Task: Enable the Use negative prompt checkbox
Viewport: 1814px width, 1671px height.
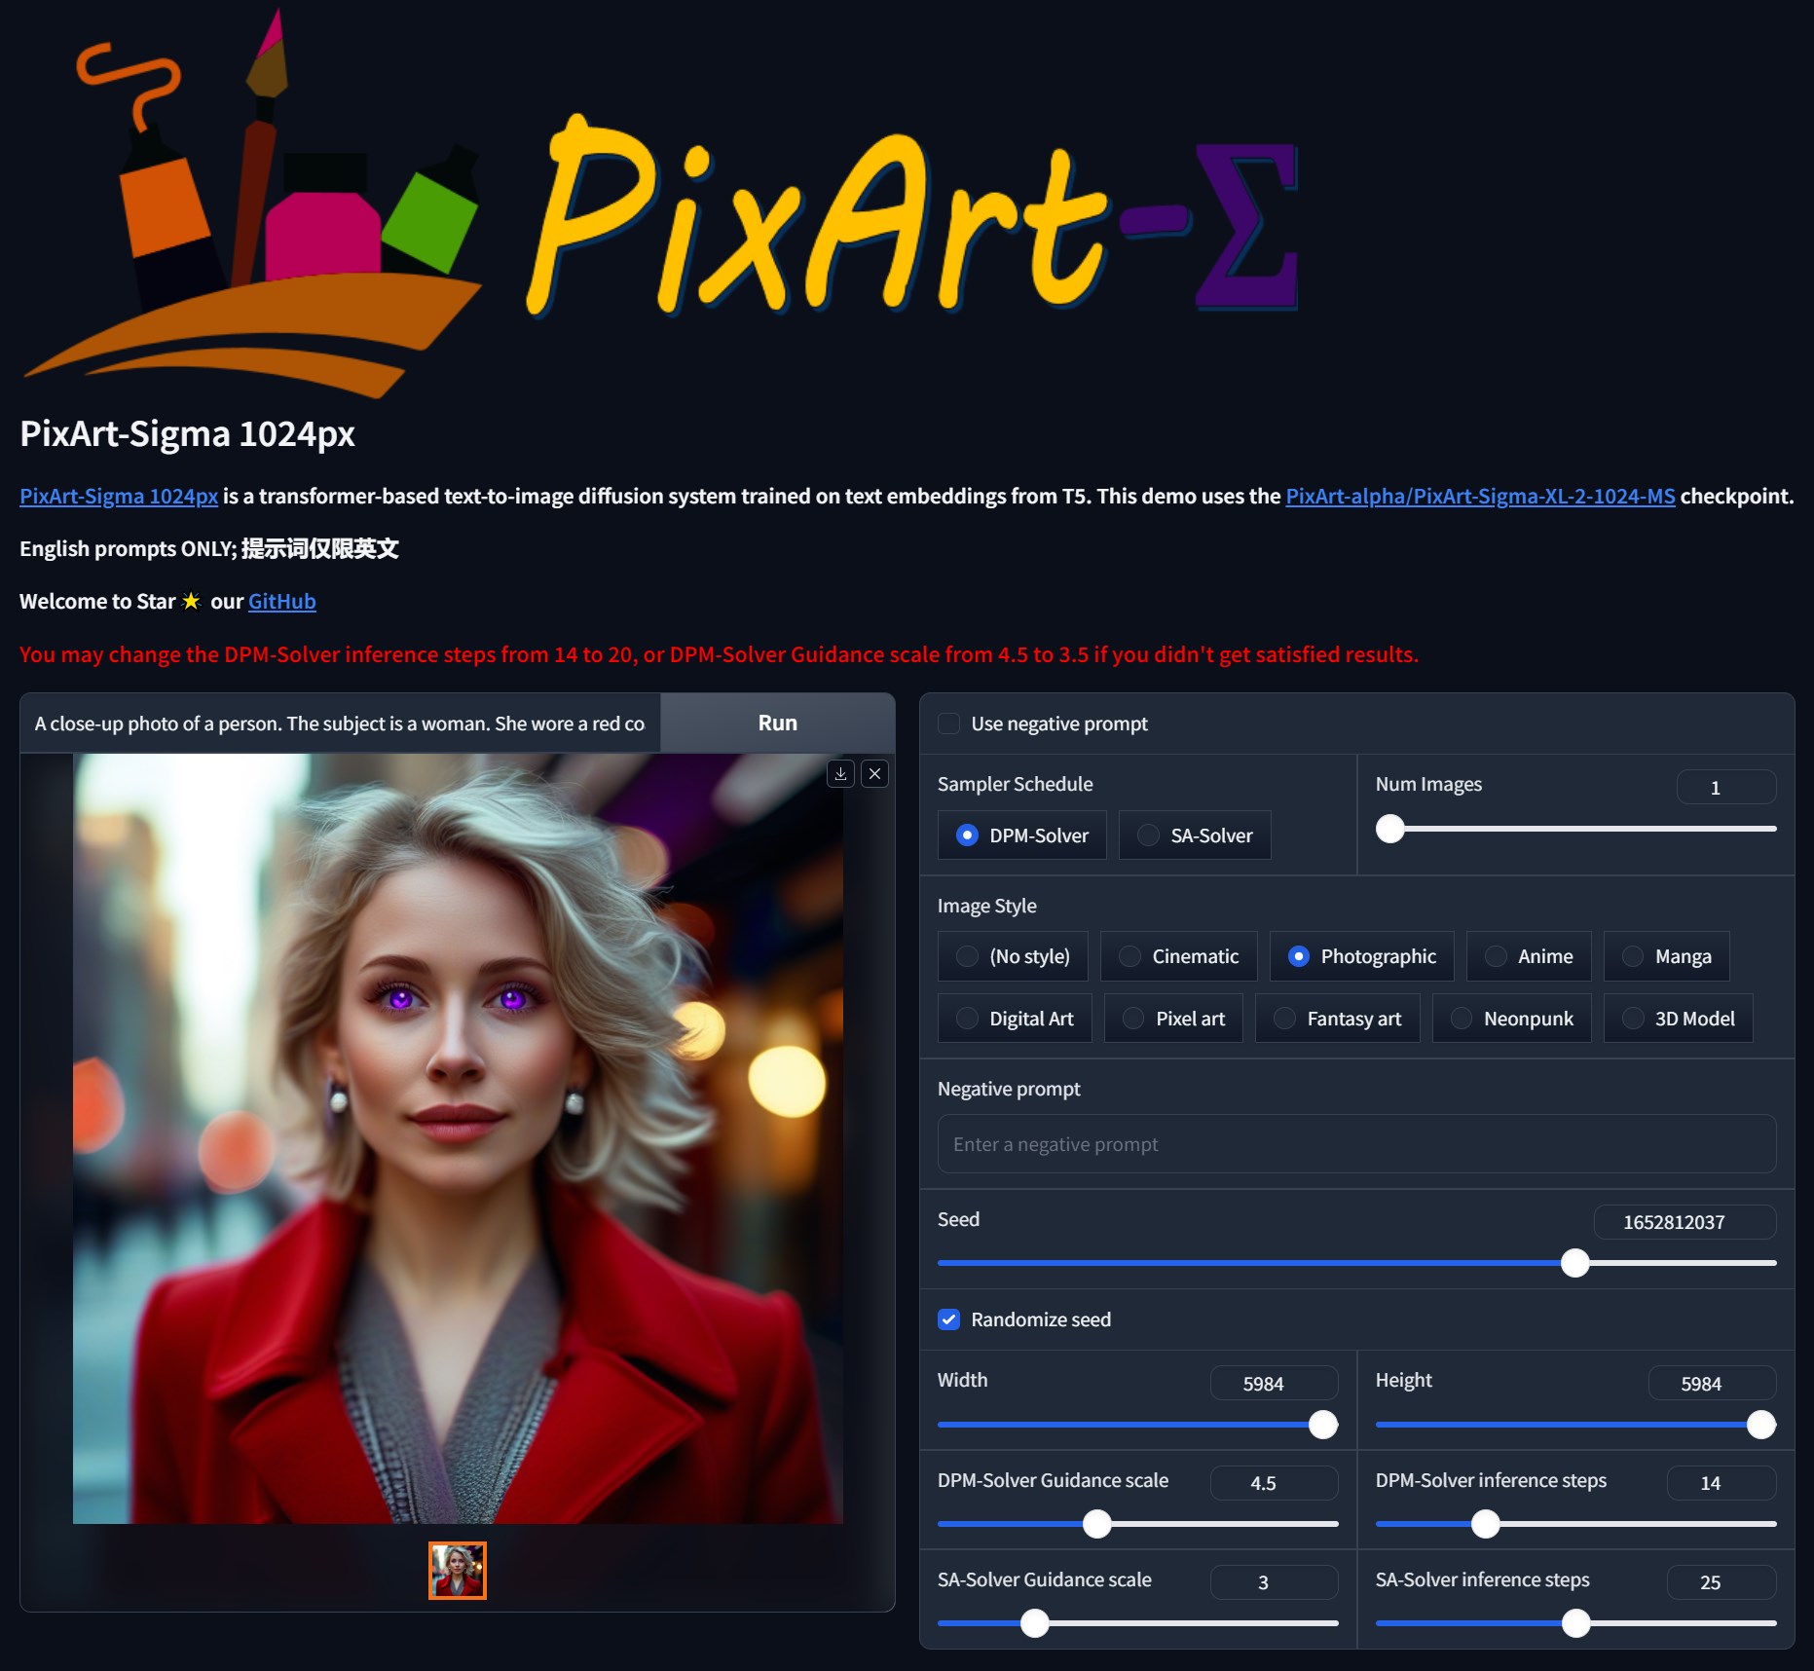Action: [x=949, y=724]
